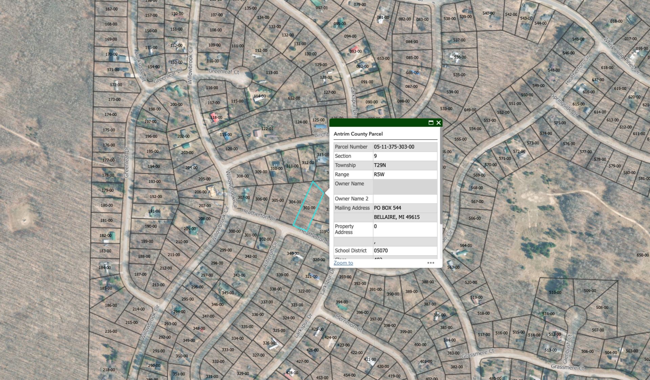650x380 pixels.
Task: Click the Range value R5W
Action: pyautogui.click(x=379, y=174)
